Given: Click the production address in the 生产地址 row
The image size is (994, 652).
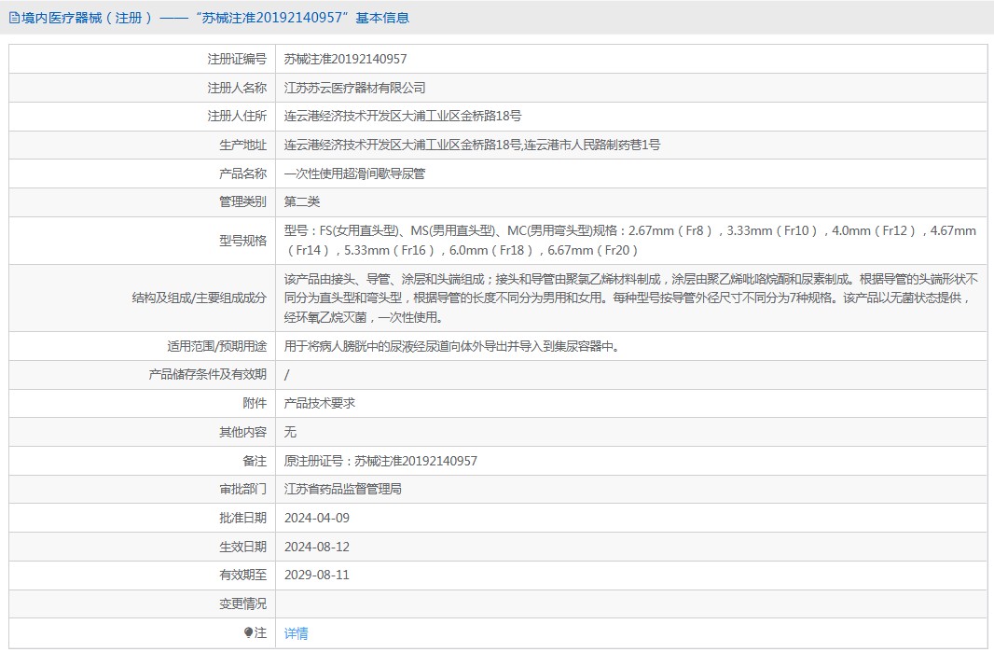Looking at the screenshot, I should tap(472, 146).
